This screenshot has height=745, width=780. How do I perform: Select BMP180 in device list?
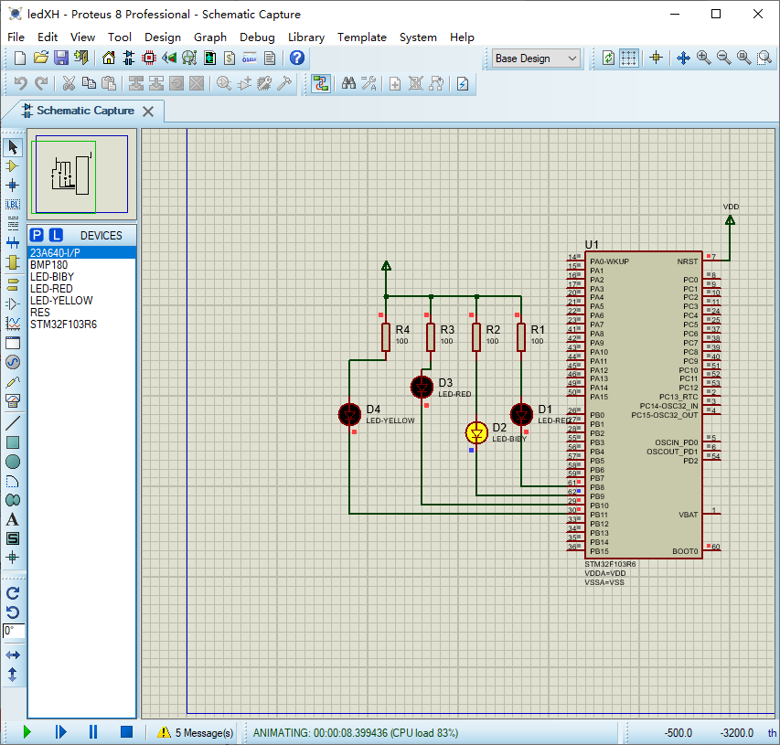pyautogui.click(x=81, y=264)
